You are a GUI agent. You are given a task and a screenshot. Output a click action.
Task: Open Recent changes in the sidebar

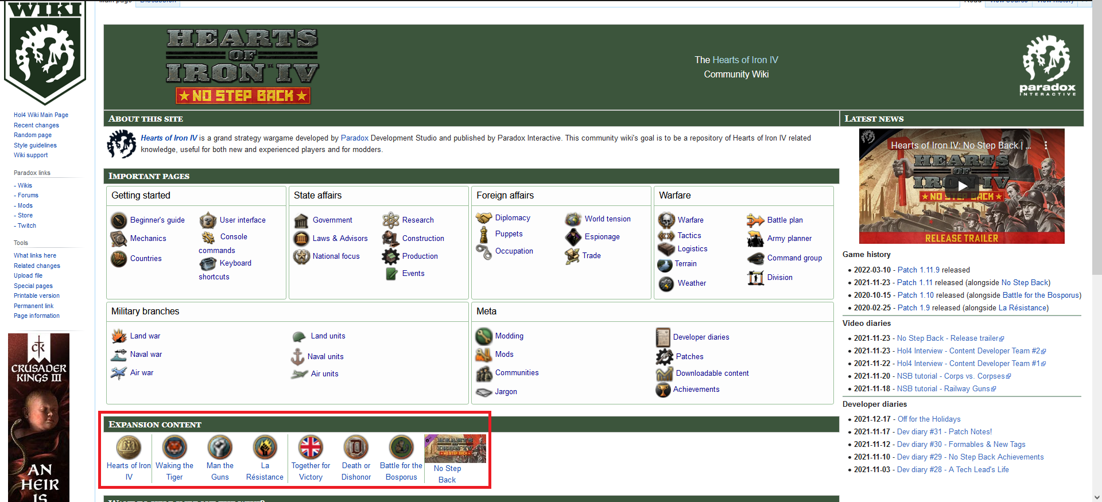point(36,125)
